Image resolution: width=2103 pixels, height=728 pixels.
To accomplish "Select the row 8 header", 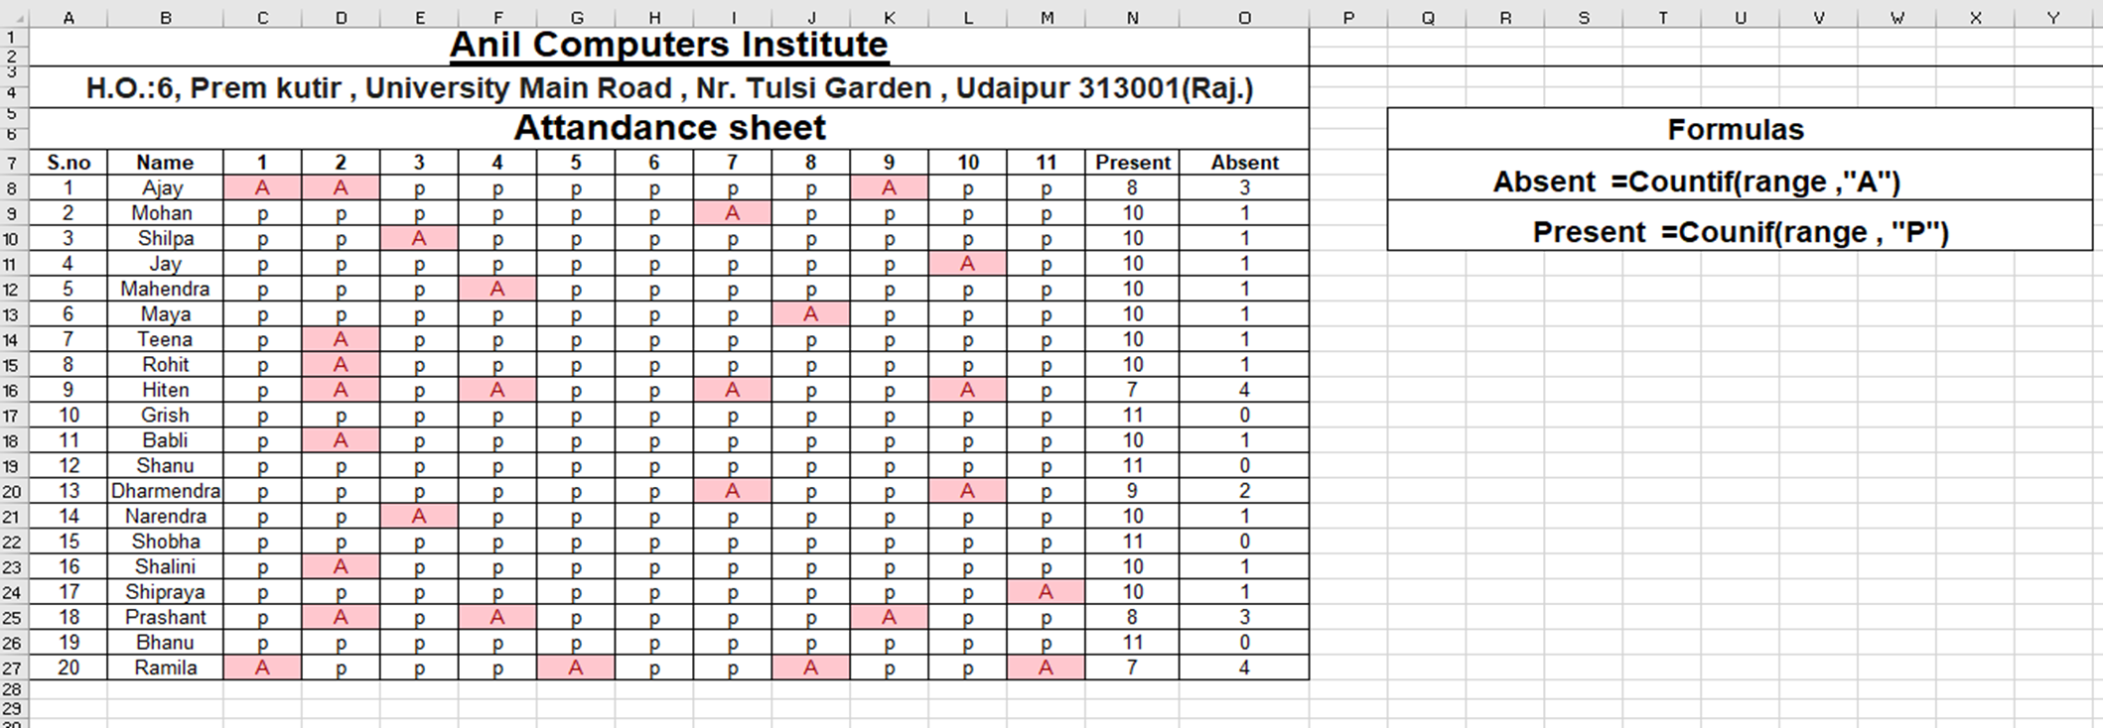I will click(12, 188).
